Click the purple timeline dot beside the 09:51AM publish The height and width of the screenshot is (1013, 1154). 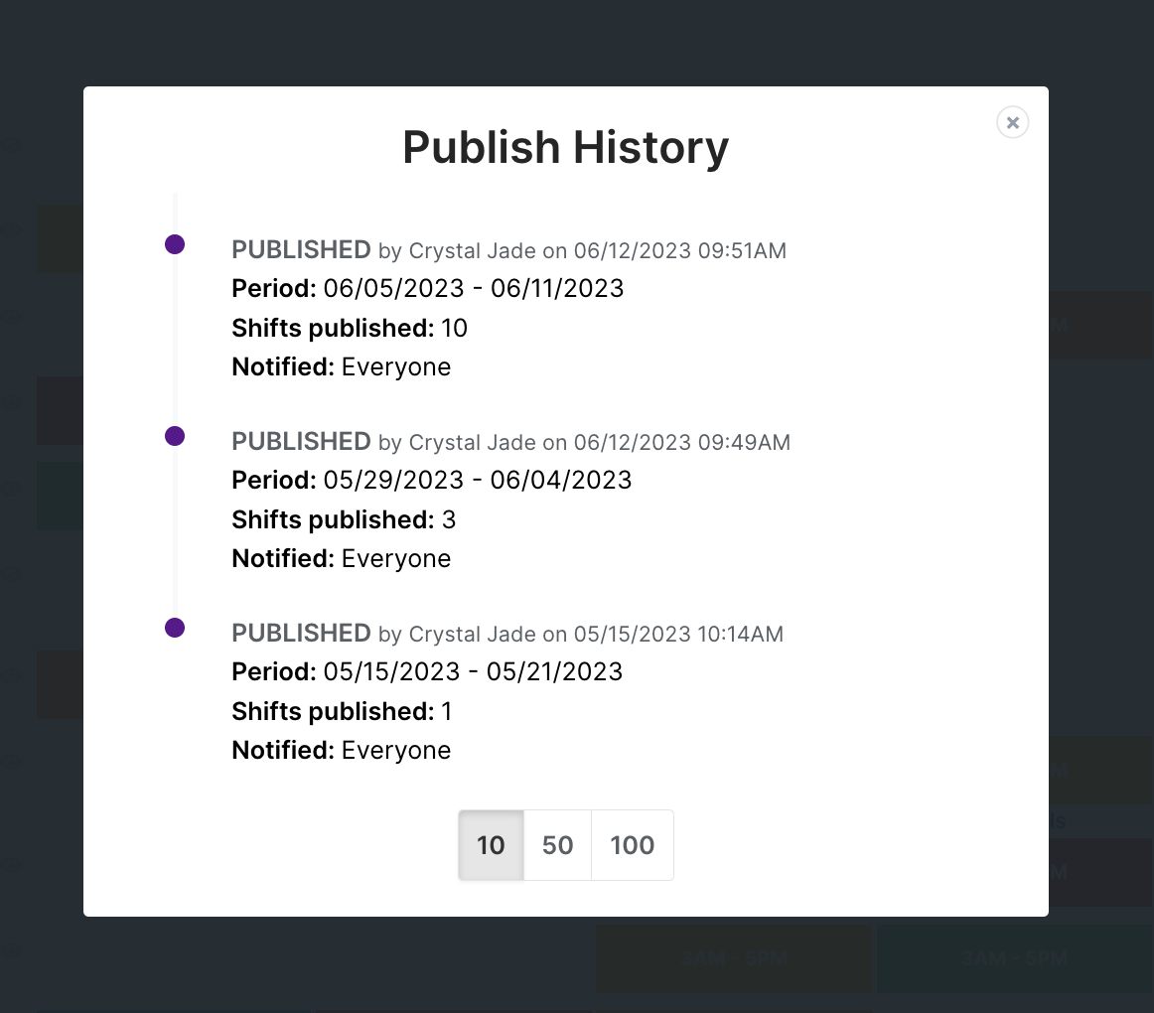175,242
